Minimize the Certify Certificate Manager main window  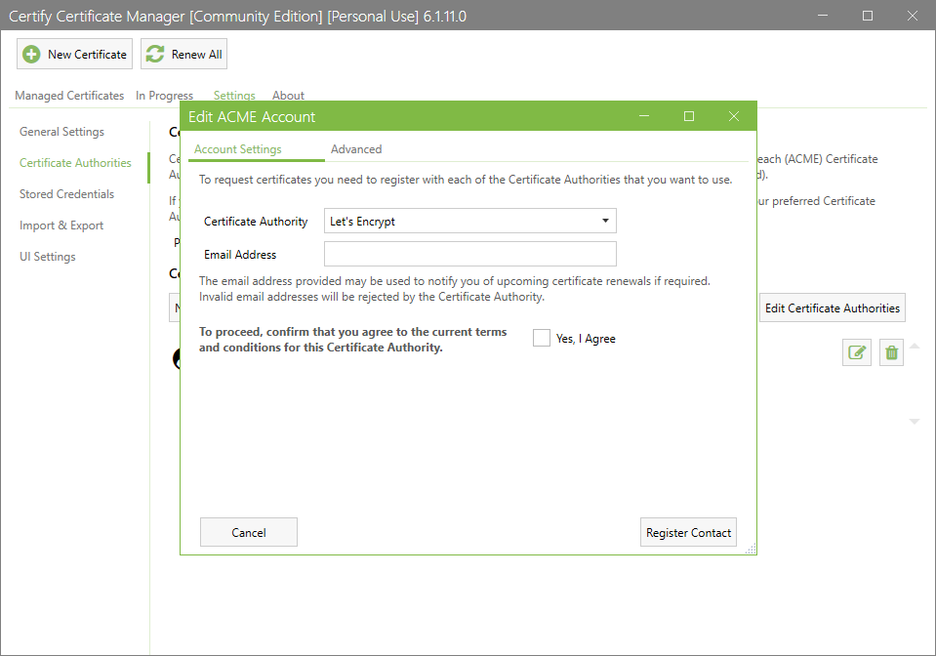[x=823, y=16]
